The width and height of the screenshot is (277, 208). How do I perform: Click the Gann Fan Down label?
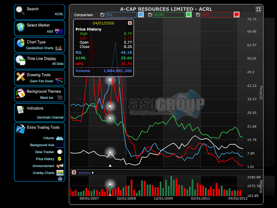(42, 81)
